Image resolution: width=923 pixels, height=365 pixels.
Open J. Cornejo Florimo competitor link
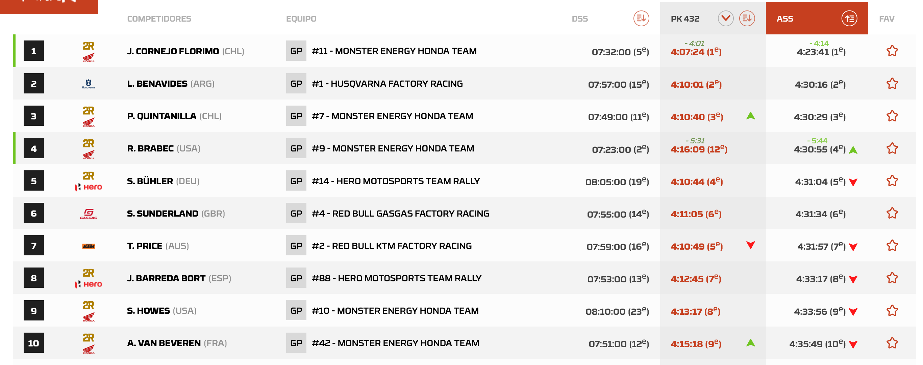[x=173, y=51]
